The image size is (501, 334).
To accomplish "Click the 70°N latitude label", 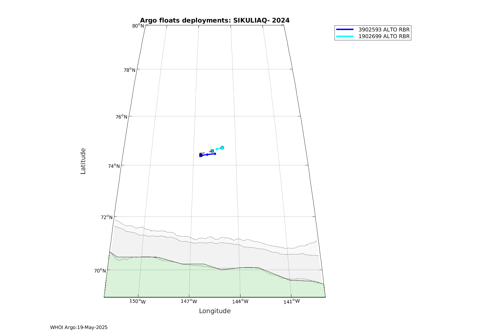I will [100, 271].
